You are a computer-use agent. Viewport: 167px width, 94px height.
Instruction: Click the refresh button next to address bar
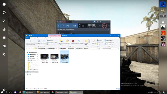click(x=100, y=48)
